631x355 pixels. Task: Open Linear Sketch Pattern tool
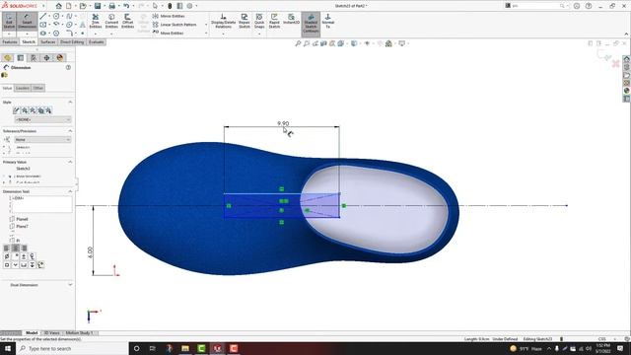click(175, 25)
